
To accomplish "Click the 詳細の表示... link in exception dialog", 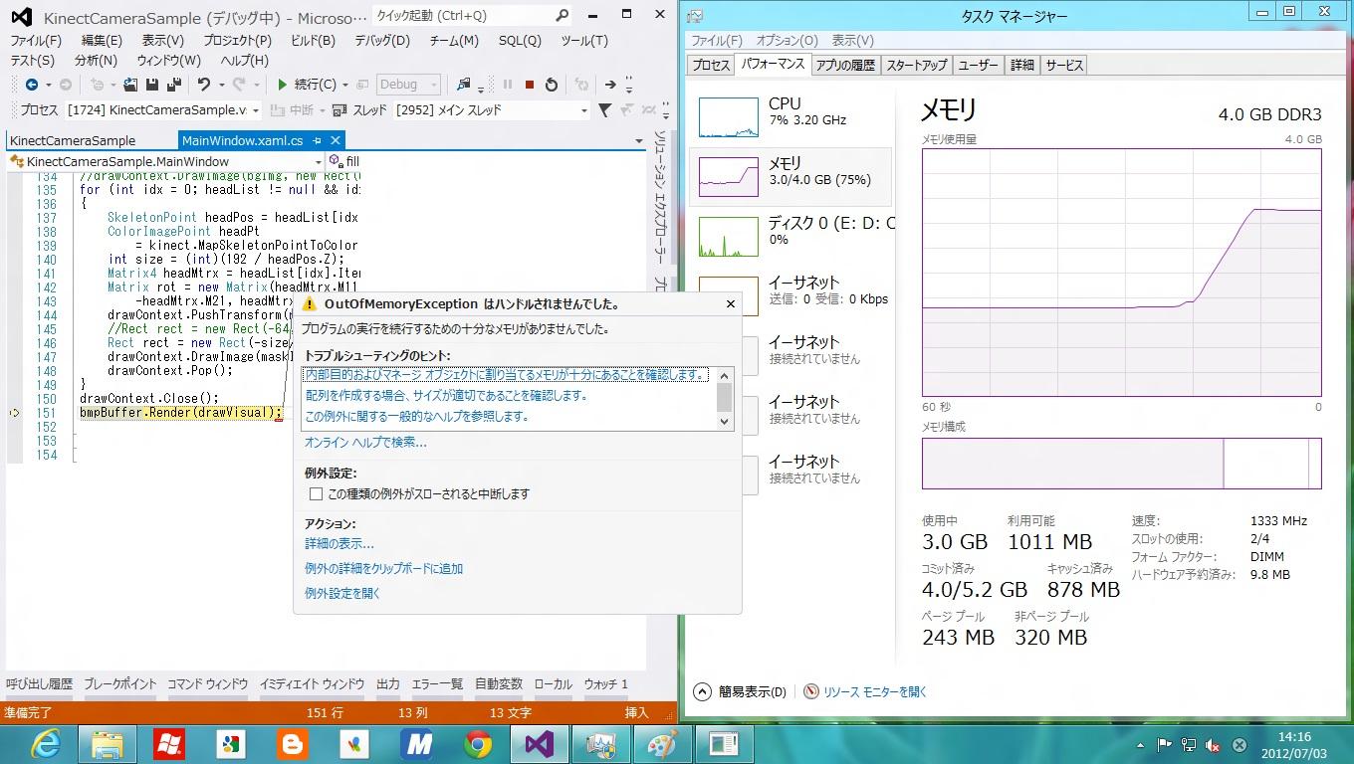I will coord(339,544).
